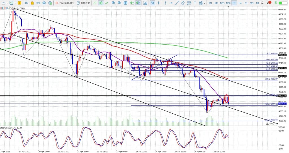This screenshot has width=289, height=153.
Task: Zoom in on the chart
Action: pyautogui.click(x=113, y=3)
